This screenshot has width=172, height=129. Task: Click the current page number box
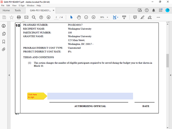(56, 17)
